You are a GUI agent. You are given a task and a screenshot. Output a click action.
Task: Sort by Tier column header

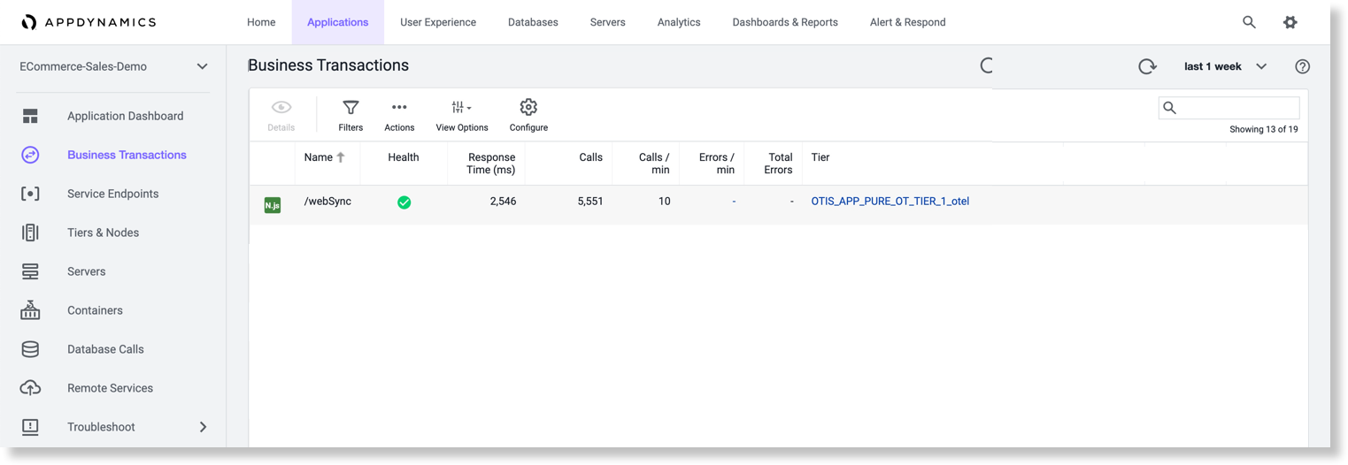[820, 157]
